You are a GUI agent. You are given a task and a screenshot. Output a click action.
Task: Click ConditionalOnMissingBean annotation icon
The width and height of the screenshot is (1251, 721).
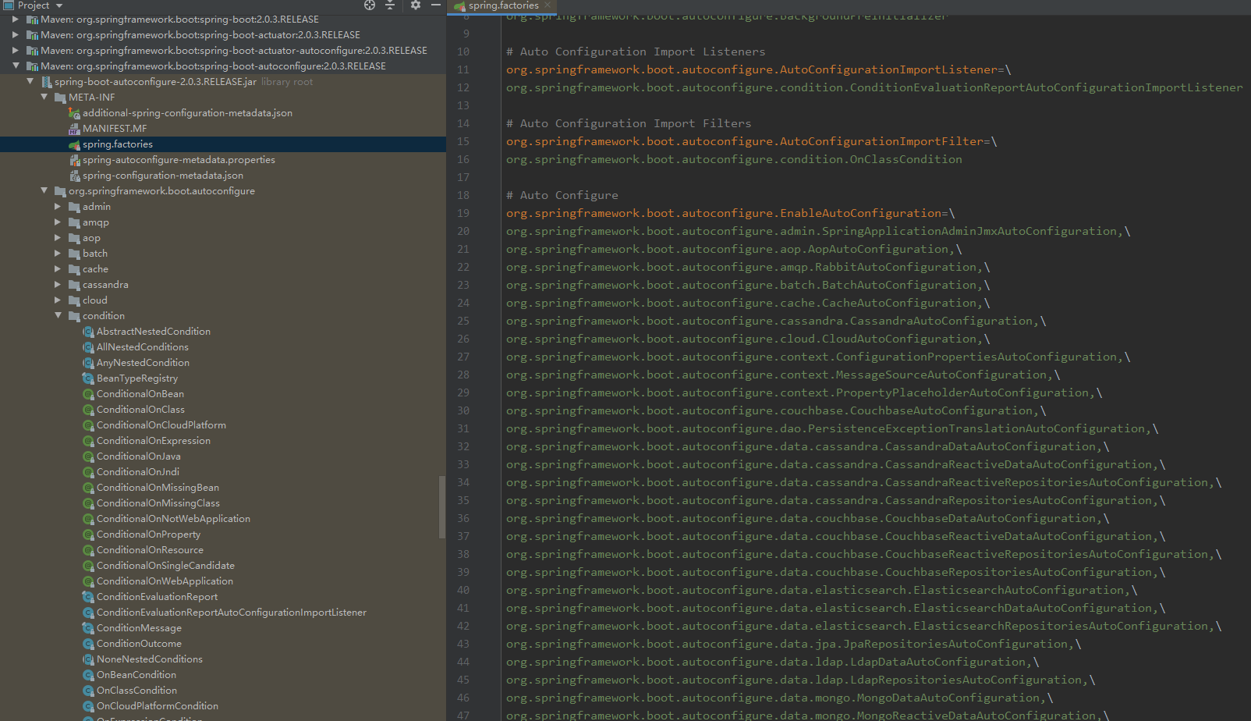click(88, 488)
